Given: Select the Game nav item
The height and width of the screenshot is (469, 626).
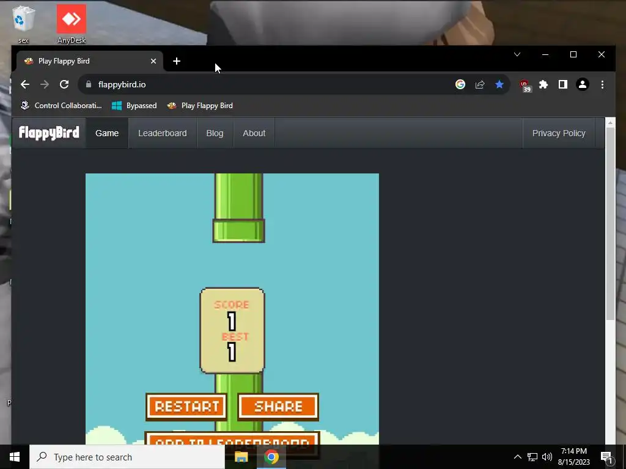Looking at the screenshot, I should [x=107, y=133].
